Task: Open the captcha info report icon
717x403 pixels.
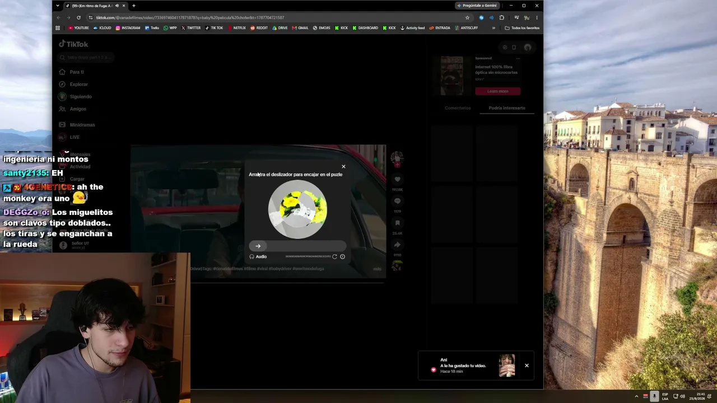Action: [342, 256]
